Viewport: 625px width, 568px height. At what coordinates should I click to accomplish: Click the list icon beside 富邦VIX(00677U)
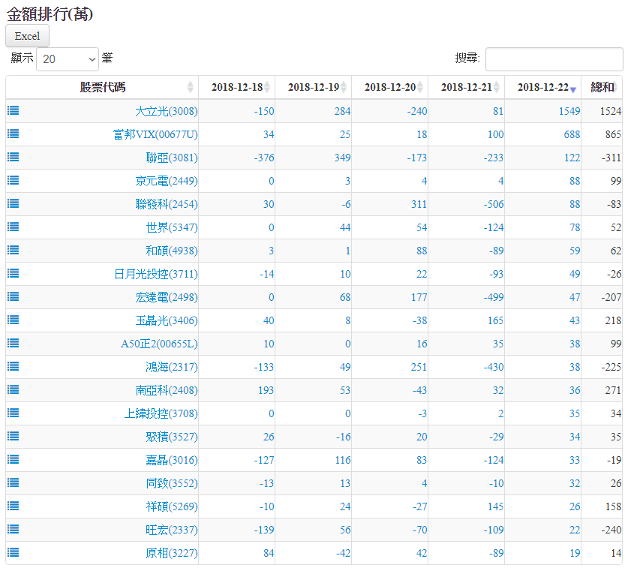pyautogui.click(x=14, y=134)
